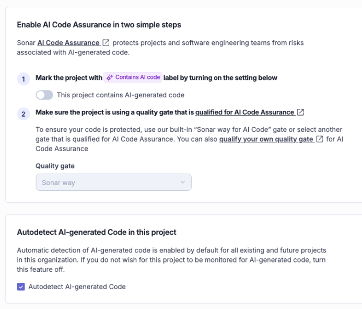Click the 'Autodetect AI-generated Code' checkbox label
The image size is (362, 309).
tap(77, 287)
